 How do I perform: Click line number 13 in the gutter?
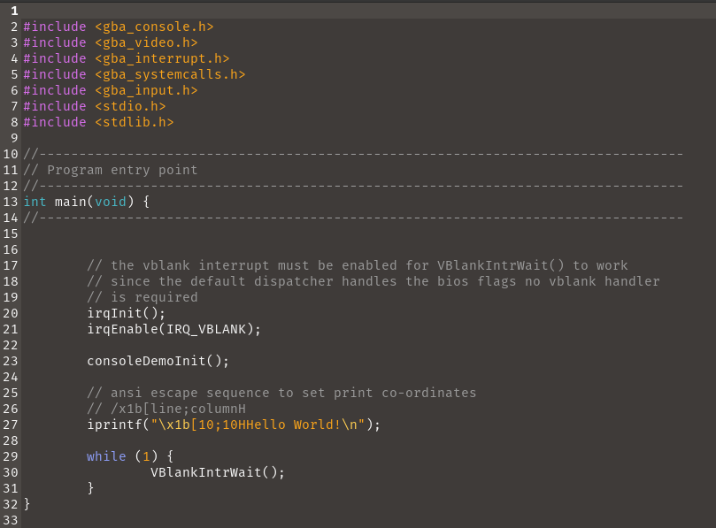(11, 202)
